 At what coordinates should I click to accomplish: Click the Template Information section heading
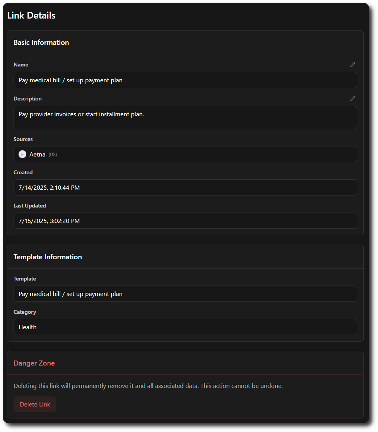point(48,257)
